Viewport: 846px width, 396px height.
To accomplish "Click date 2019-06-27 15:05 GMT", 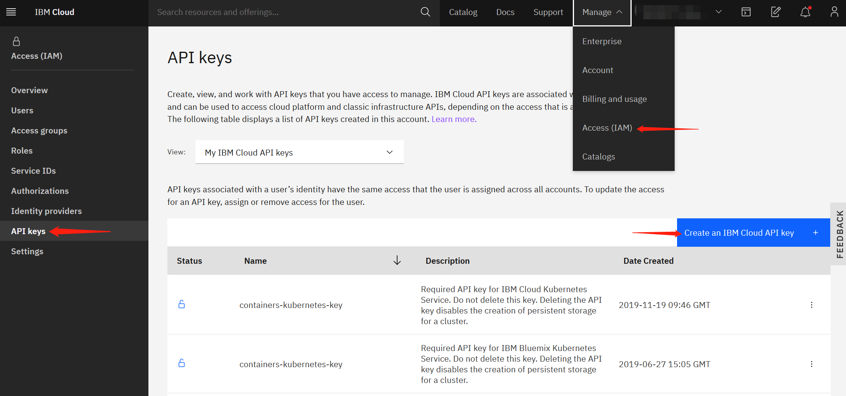I will click(x=664, y=364).
